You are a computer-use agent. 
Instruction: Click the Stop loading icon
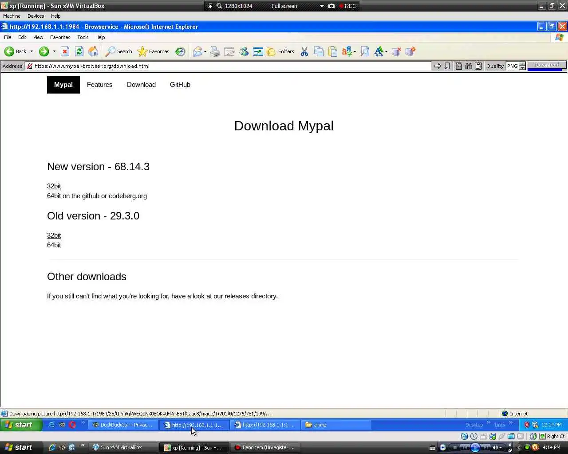[x=65, y=51]
